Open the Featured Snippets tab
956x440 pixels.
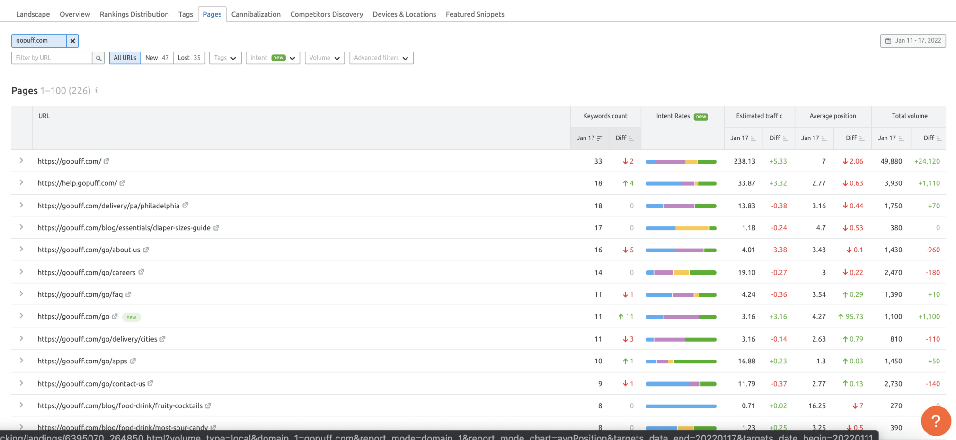[475, 14]
